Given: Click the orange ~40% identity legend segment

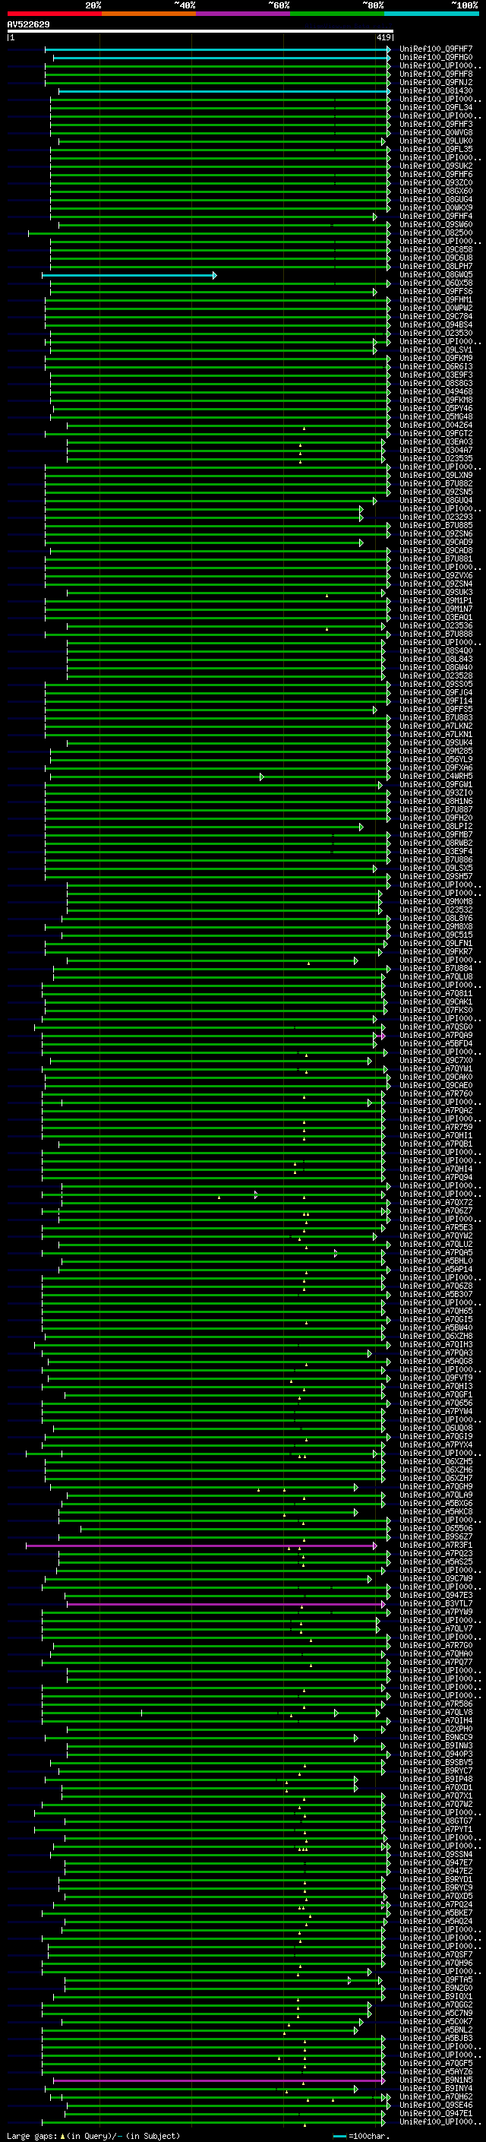Looking at the screenshot, I should tap(149, 14).
